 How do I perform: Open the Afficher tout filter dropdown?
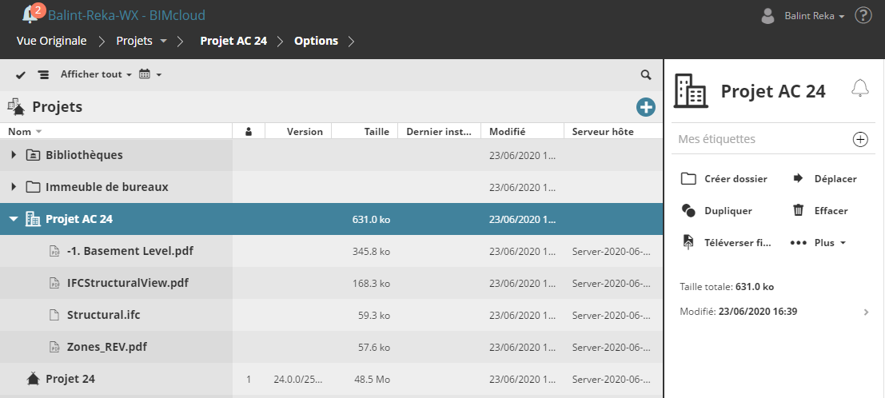95,74
